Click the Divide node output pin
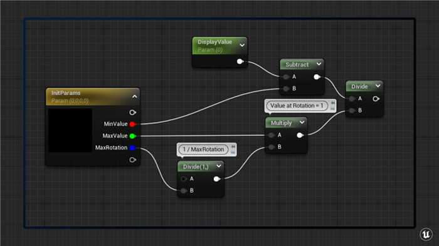The height and width of the screenshot is (246, 439). point(376,99)
